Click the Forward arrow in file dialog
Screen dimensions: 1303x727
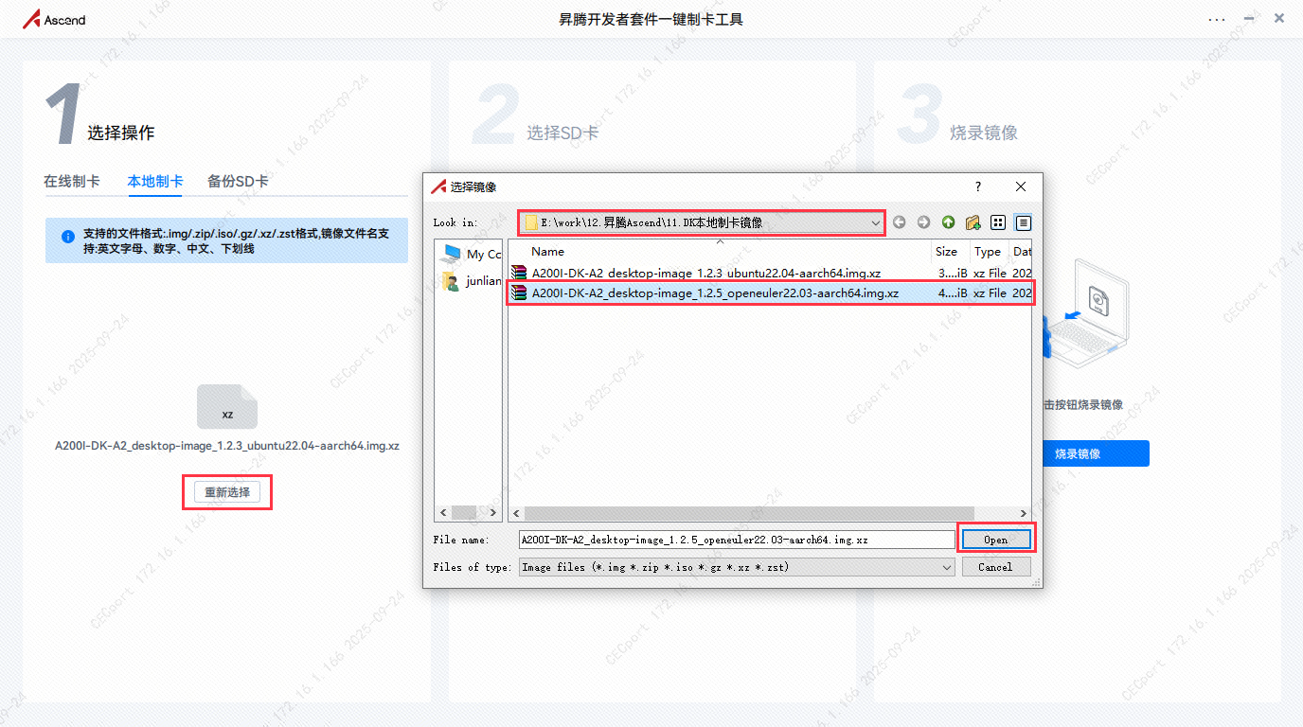pos(923,222)
